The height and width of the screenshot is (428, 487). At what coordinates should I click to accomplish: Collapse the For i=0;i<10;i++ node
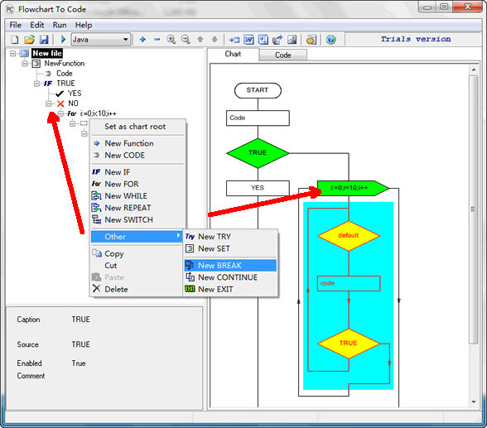pyautogui.click(x=61, y=113)
